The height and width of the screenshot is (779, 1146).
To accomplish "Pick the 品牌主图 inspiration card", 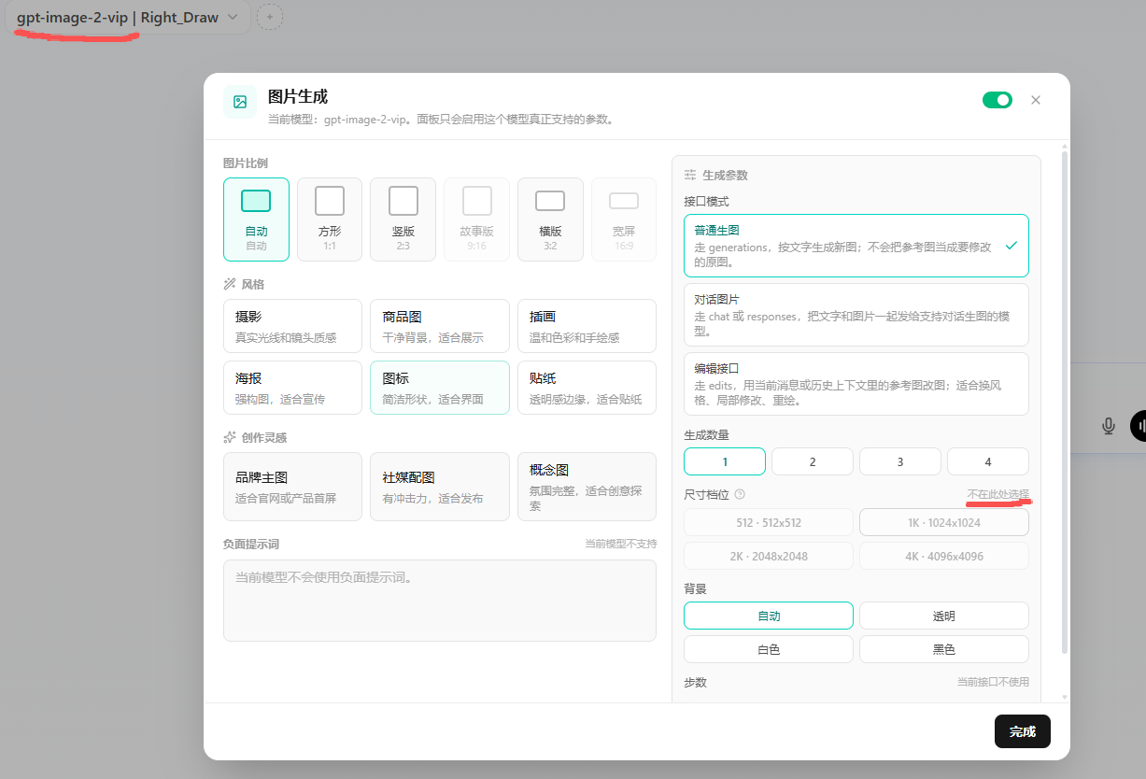I will tap(292, 487).
